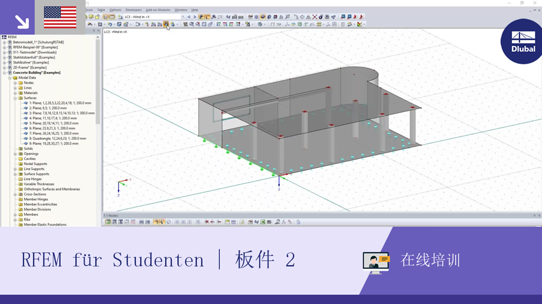Screen dimensions: 542x304
Task: Set view in Z direction
Action: [x=231, y=24]
